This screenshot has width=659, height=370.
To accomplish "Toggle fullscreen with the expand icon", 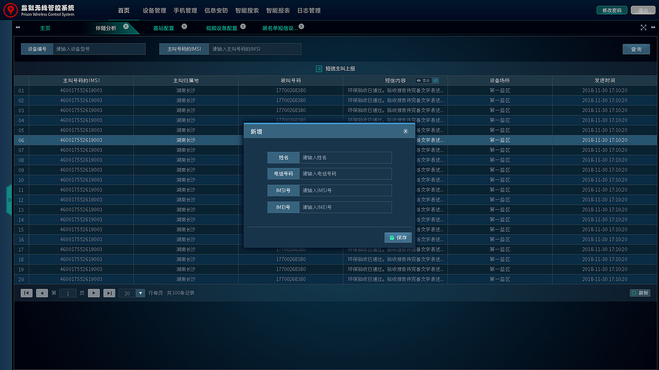I will [643, 27].
